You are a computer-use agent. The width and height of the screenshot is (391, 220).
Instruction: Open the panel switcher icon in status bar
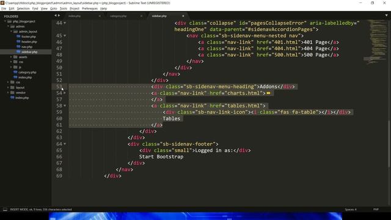(x=5, y=210)
